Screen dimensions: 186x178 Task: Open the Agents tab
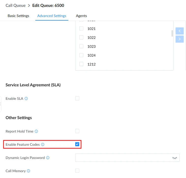(x=81, y=16)
